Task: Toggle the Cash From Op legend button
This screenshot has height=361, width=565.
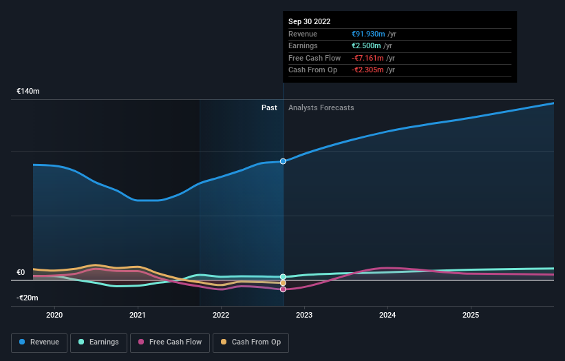Action: pos(250,342)
